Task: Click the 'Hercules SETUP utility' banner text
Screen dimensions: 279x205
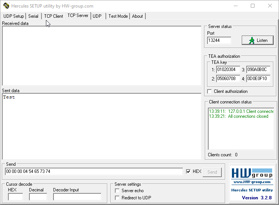Action: click(x=252, y=190)
